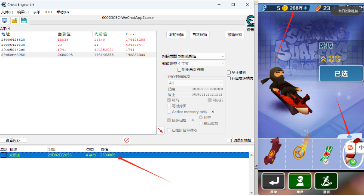Open the character selection button
This screenshot has height=196, width=364.
point(300,181)
